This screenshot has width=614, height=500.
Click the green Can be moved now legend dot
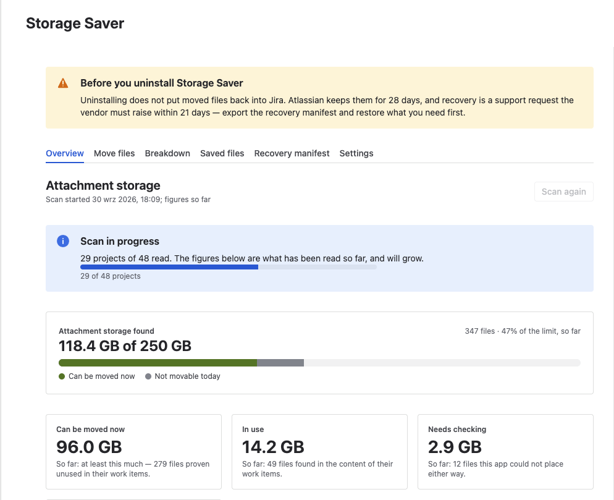(x=62, y=376)
